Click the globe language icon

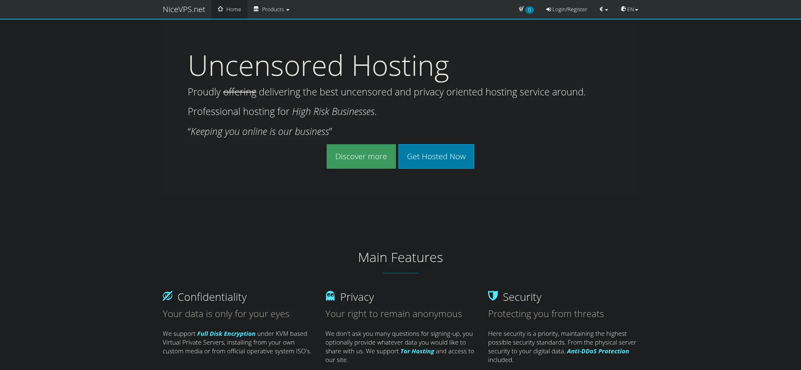[623, 9]
